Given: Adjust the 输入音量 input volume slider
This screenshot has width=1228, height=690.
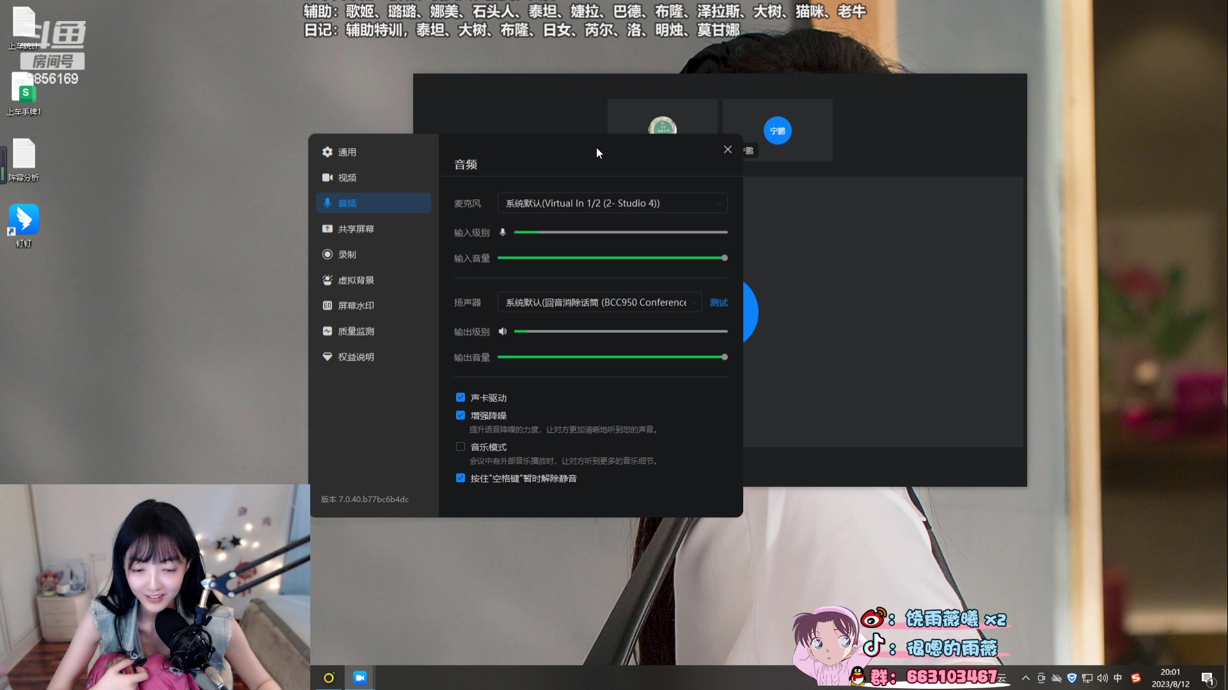Looking at the screenshot, I should click(x=612, y=258).
